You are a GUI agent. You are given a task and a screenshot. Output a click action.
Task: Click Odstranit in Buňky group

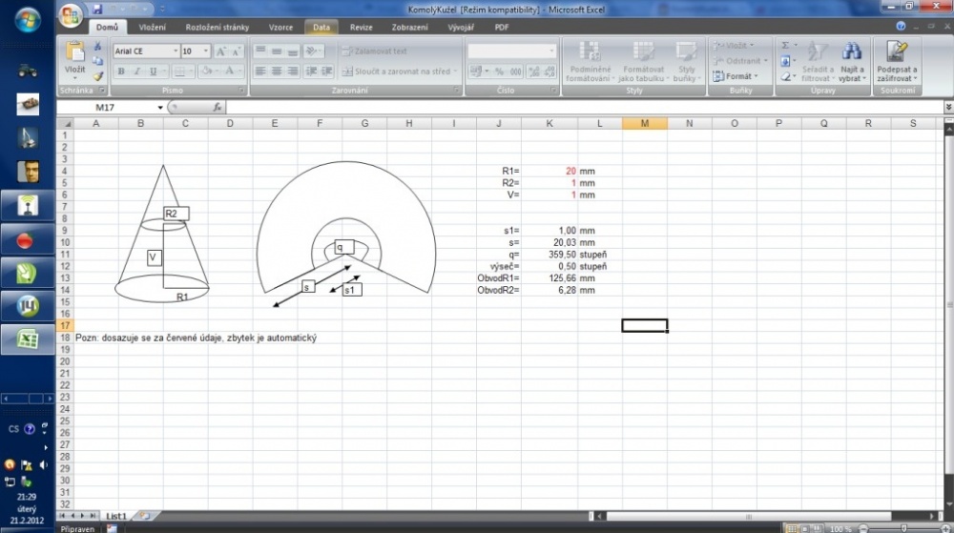[x=740, y=61]
